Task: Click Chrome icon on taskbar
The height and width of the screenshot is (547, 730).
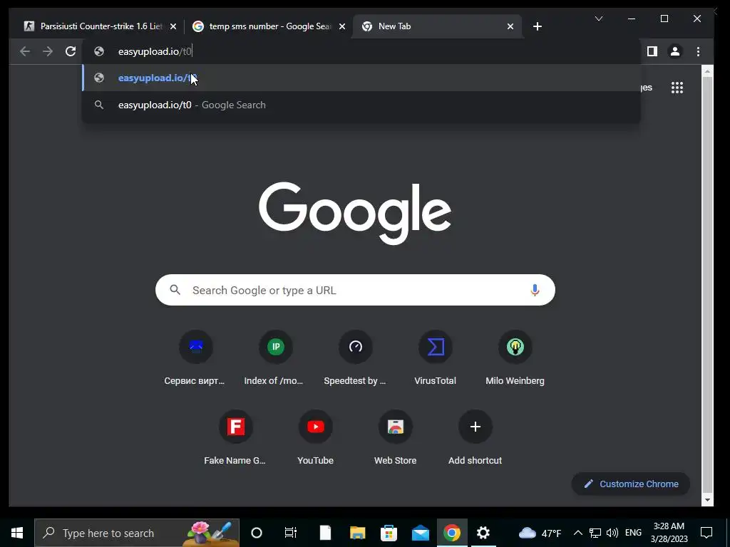Action: point(451,533)
